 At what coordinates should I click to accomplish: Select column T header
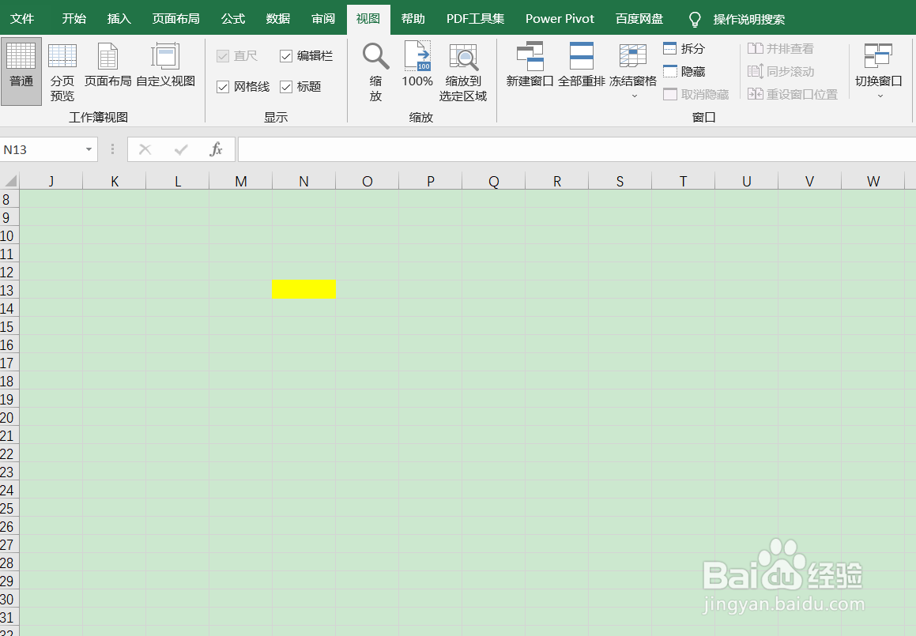(684, 181)
